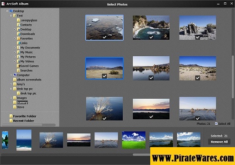Expand the Desktop subfolder under Test
The image size is (235, 165).
pyautogui.click(x=15, y=29)
